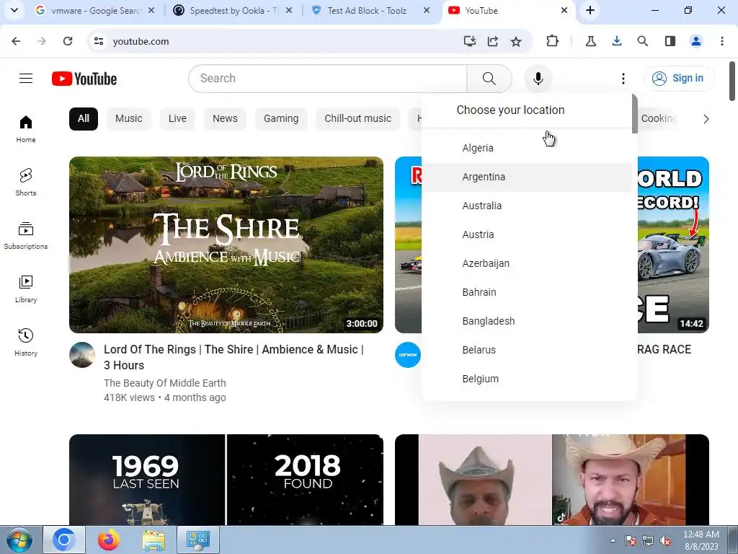This screenshot has height=554, width=738.
Task: Select the Chill-out music chip
Action: (357, 119)
